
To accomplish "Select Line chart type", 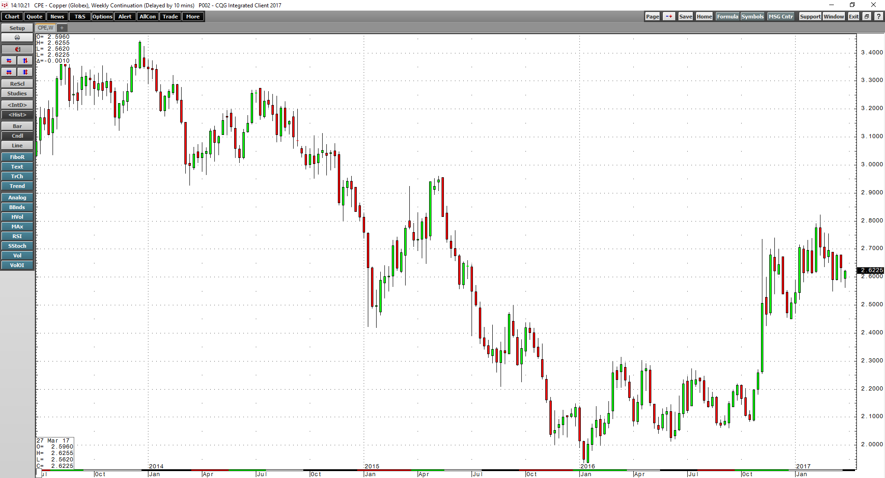I will click(17, 146).
